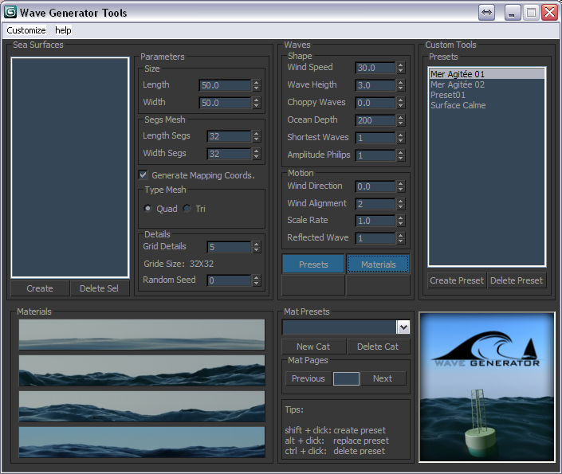Screen dimensions: 562x474
Task: Click the Random Seed value field
Action: 229,280
